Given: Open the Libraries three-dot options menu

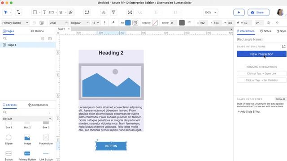Looking at the screenshot, I should click(50, 112).
